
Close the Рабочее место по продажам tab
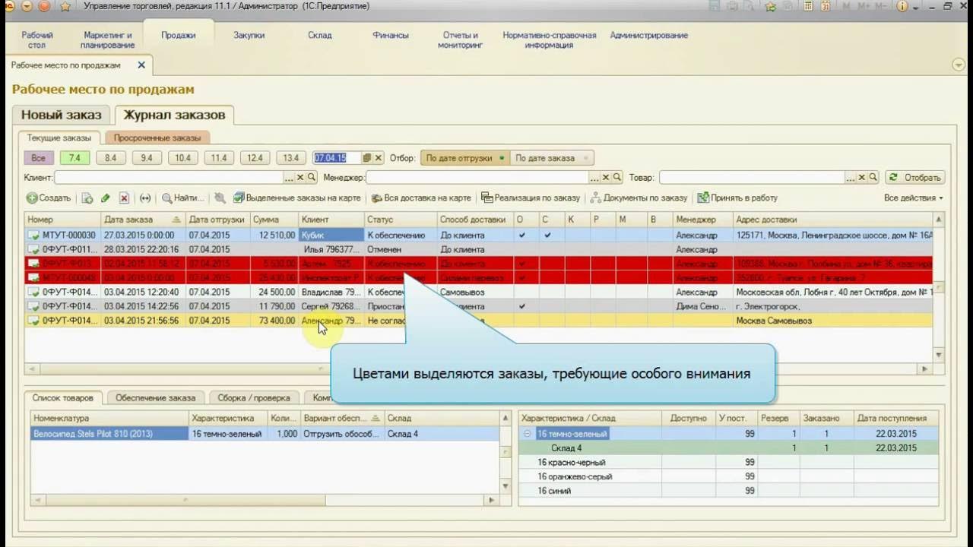141,65
